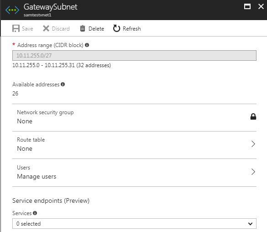Click the Refresh circular arrow icon

tap(116, 28)
